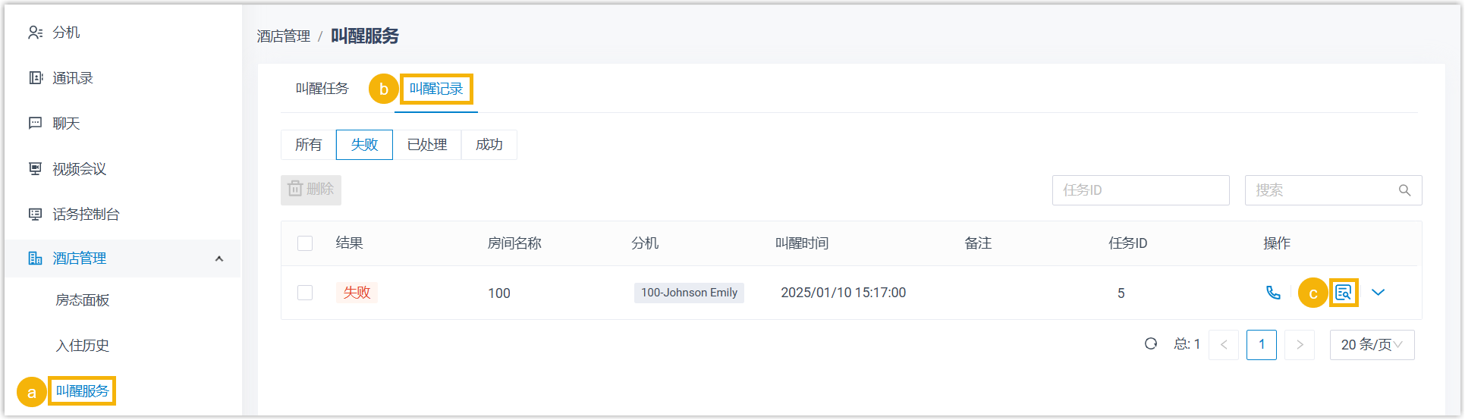The height and width of the screenshot is (420, 1465).
Task: Click the 任务ID input field
Action: (1140, 190)
